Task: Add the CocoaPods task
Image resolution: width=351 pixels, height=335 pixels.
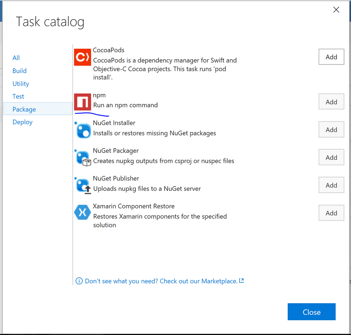Action: click(x=331, y=57)
